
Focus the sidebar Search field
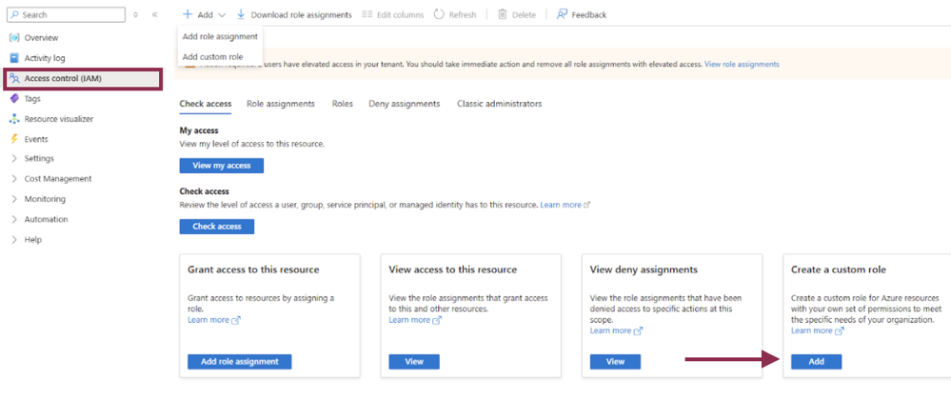click(x=66, y=14)
